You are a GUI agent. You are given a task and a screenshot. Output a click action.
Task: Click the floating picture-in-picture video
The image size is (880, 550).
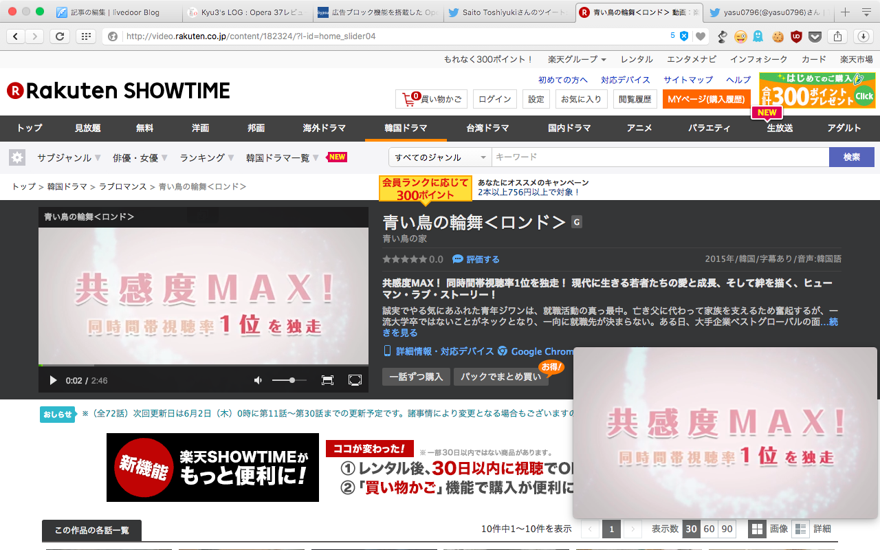click(725, 433)
